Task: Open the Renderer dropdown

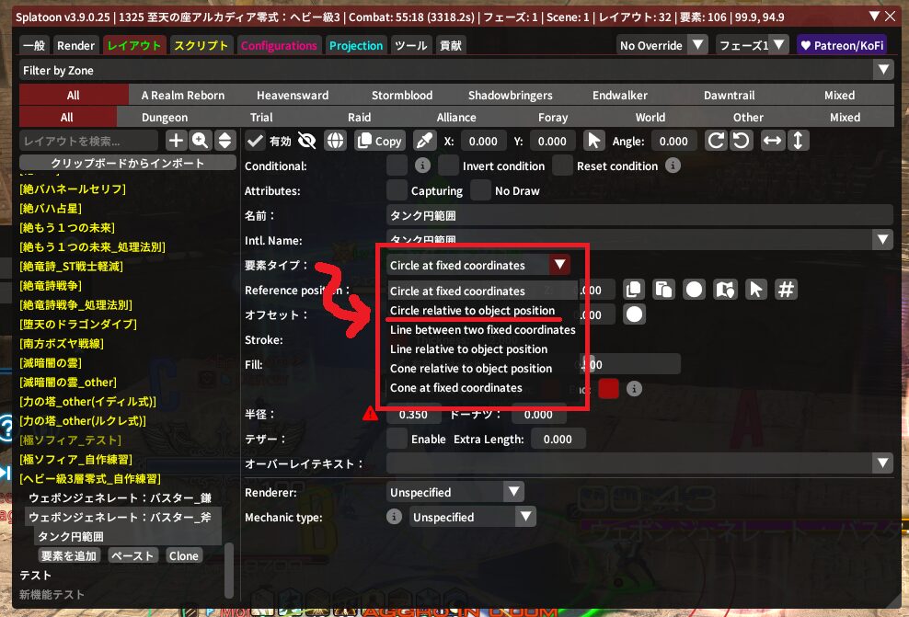Action: [455, 492]
